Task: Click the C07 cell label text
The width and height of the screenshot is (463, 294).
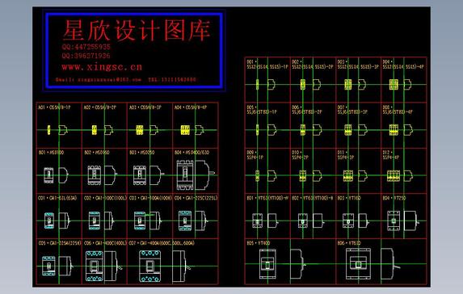Action: [162, 243]
